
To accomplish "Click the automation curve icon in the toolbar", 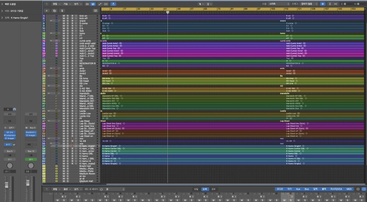I will pos(100,4).
